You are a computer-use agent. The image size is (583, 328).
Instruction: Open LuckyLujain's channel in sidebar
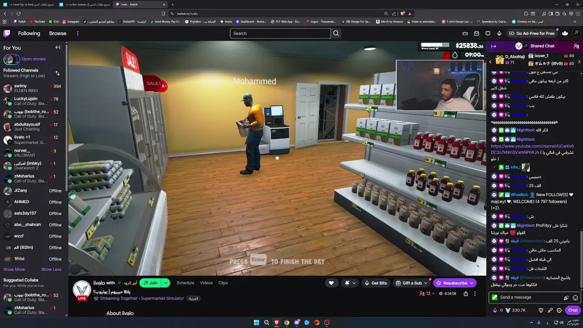(x=34, y=101)
